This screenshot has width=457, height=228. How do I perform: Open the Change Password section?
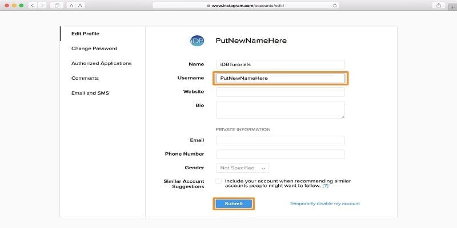[x=94, y=48]
